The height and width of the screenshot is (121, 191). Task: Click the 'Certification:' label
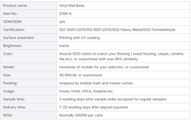pyautogui.click(x=14, y=30)
